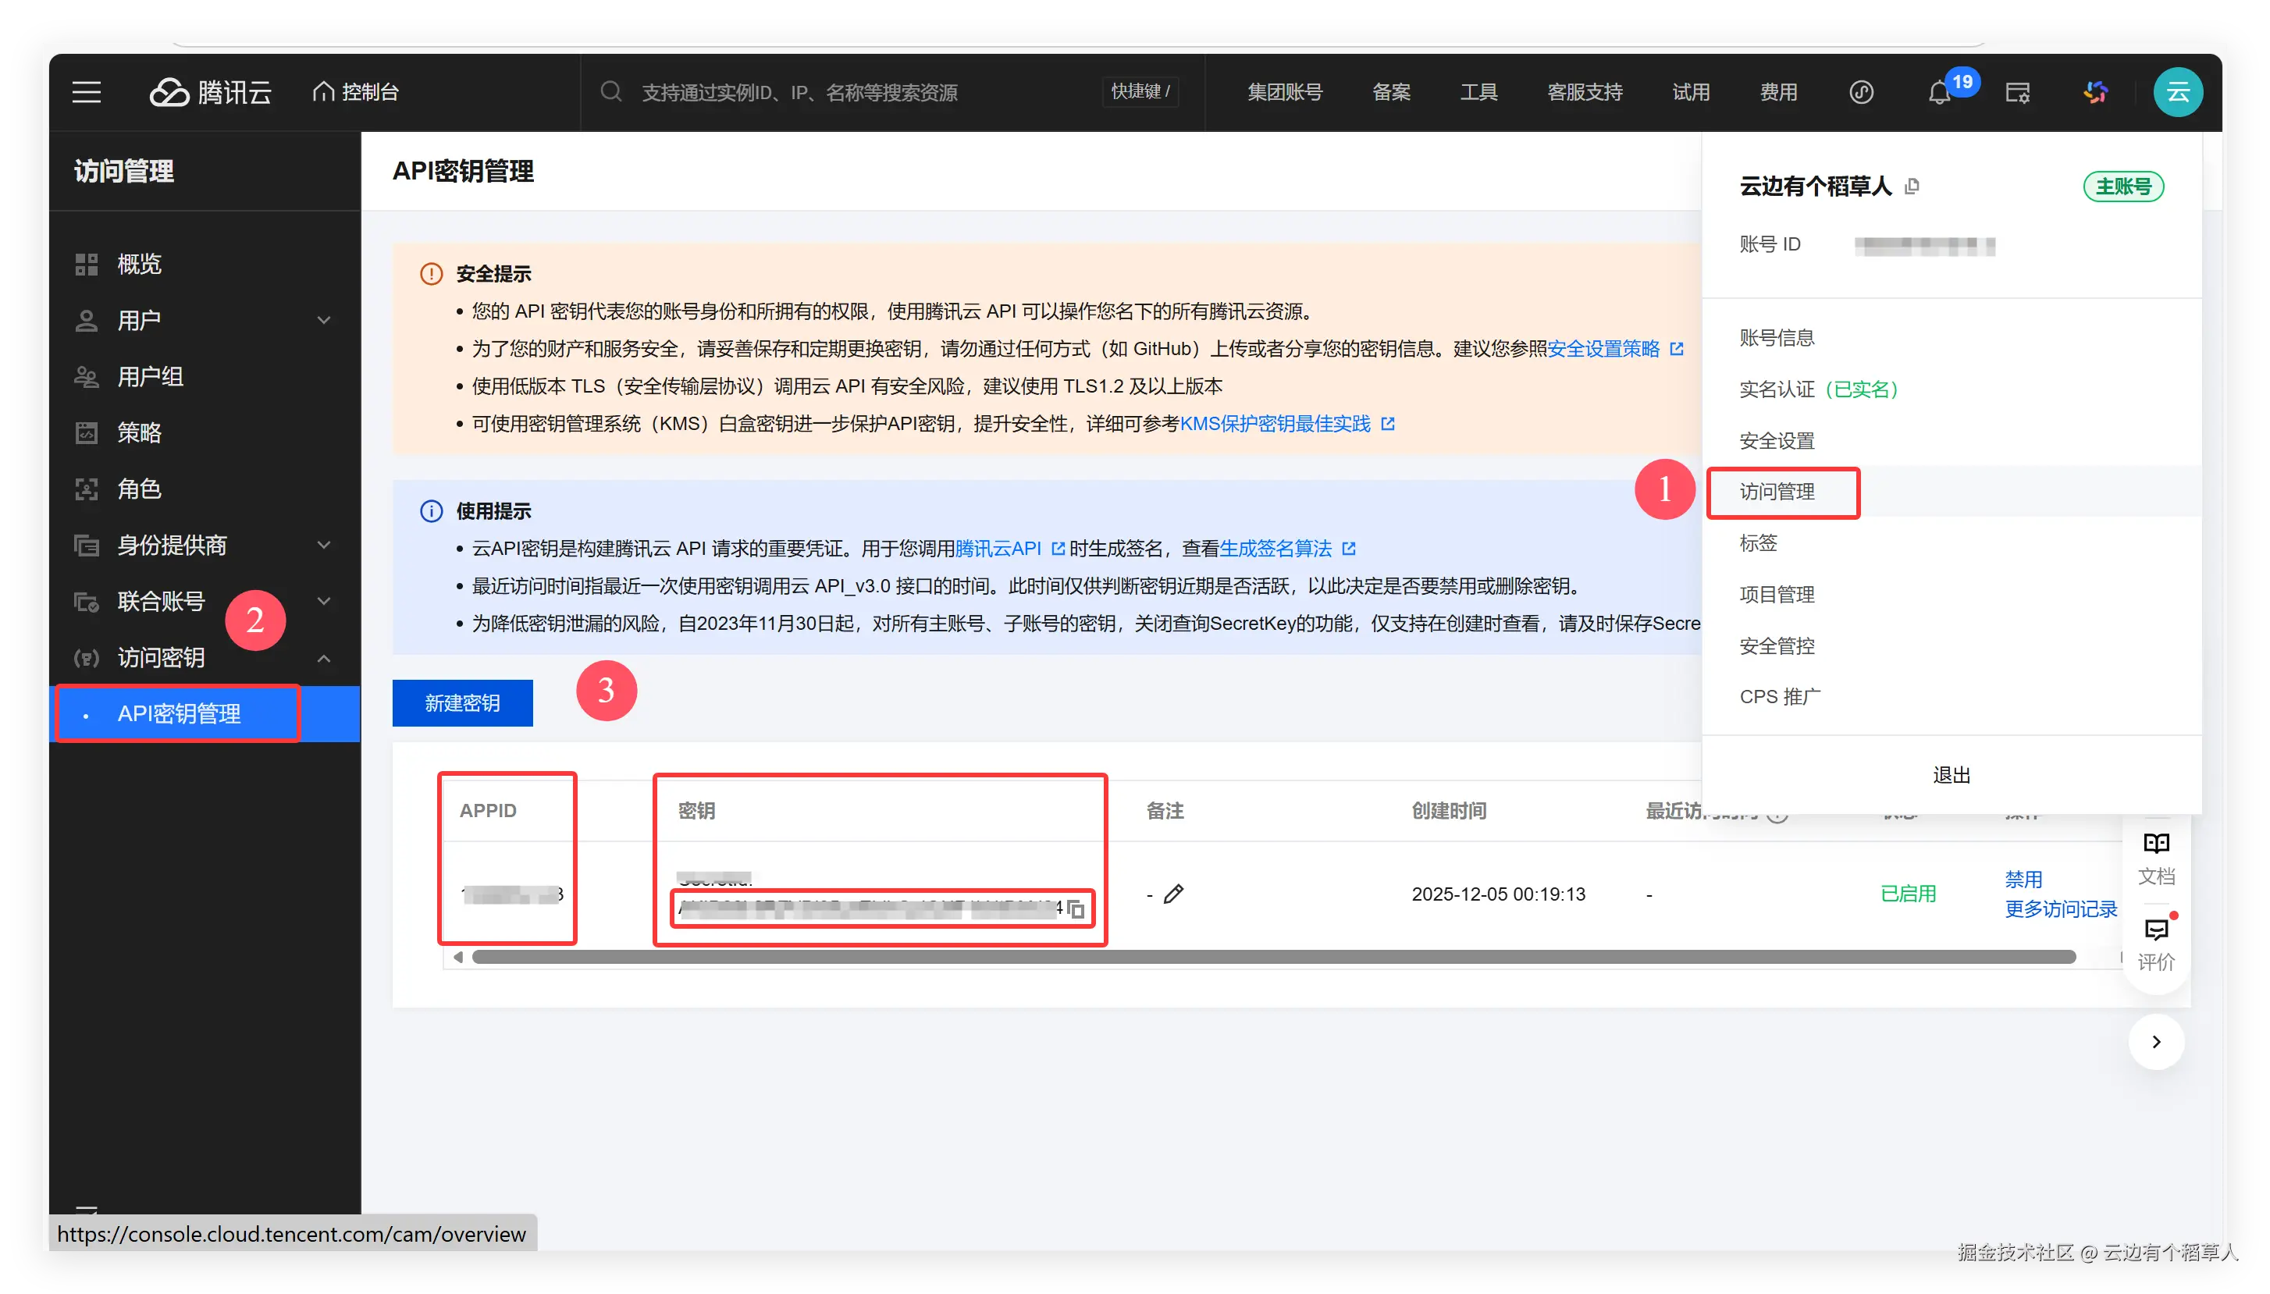Expand the 用户 sidebar submenu
This screenshot has width=2270, height=1294.
coord(325,320)
